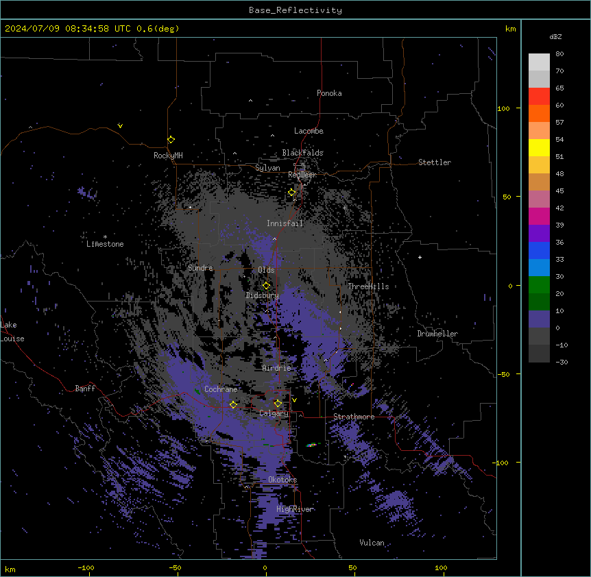Select the mauve 45-42 dBZ legend swatch
591x577 pixels.
click(539, 199)
